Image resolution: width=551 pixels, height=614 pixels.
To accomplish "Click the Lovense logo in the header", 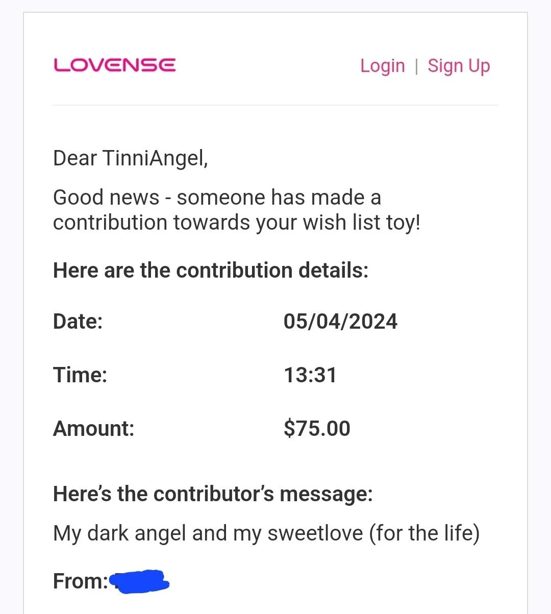I will (115, 65).
